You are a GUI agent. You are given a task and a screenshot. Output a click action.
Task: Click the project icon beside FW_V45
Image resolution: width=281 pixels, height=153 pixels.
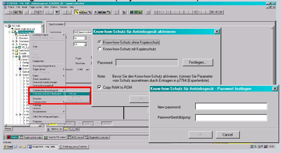[x=9, y=26]
